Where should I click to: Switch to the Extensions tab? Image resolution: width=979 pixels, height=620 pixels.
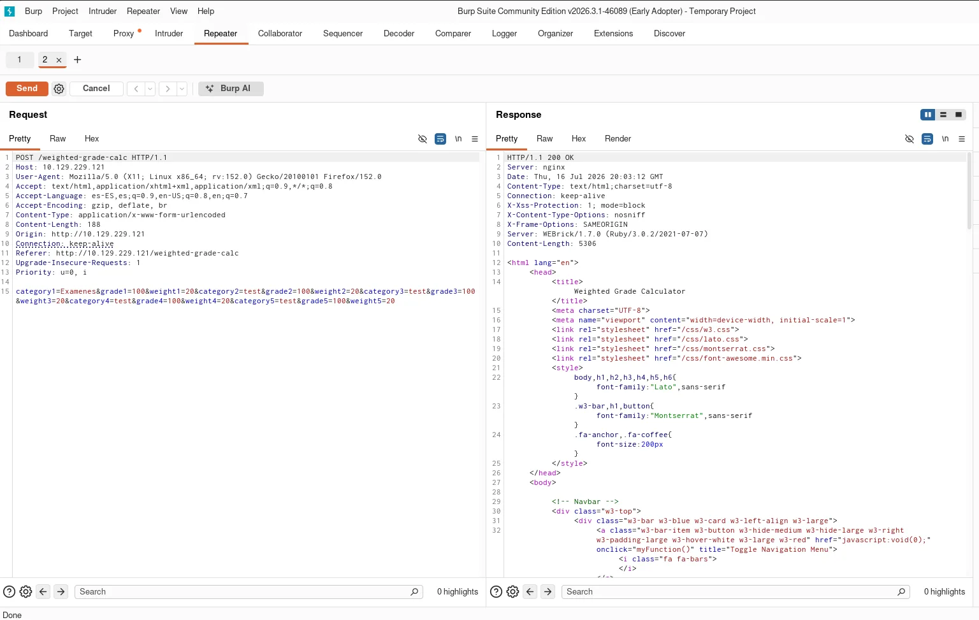point(613,34)
